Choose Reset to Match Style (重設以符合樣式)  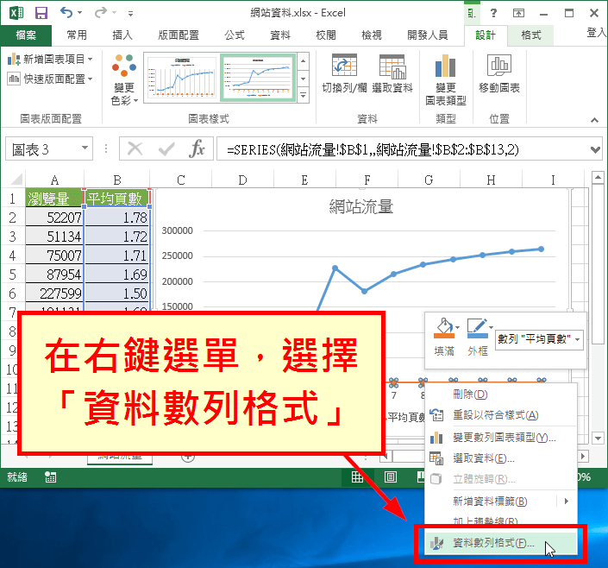(x=501, y=415)
